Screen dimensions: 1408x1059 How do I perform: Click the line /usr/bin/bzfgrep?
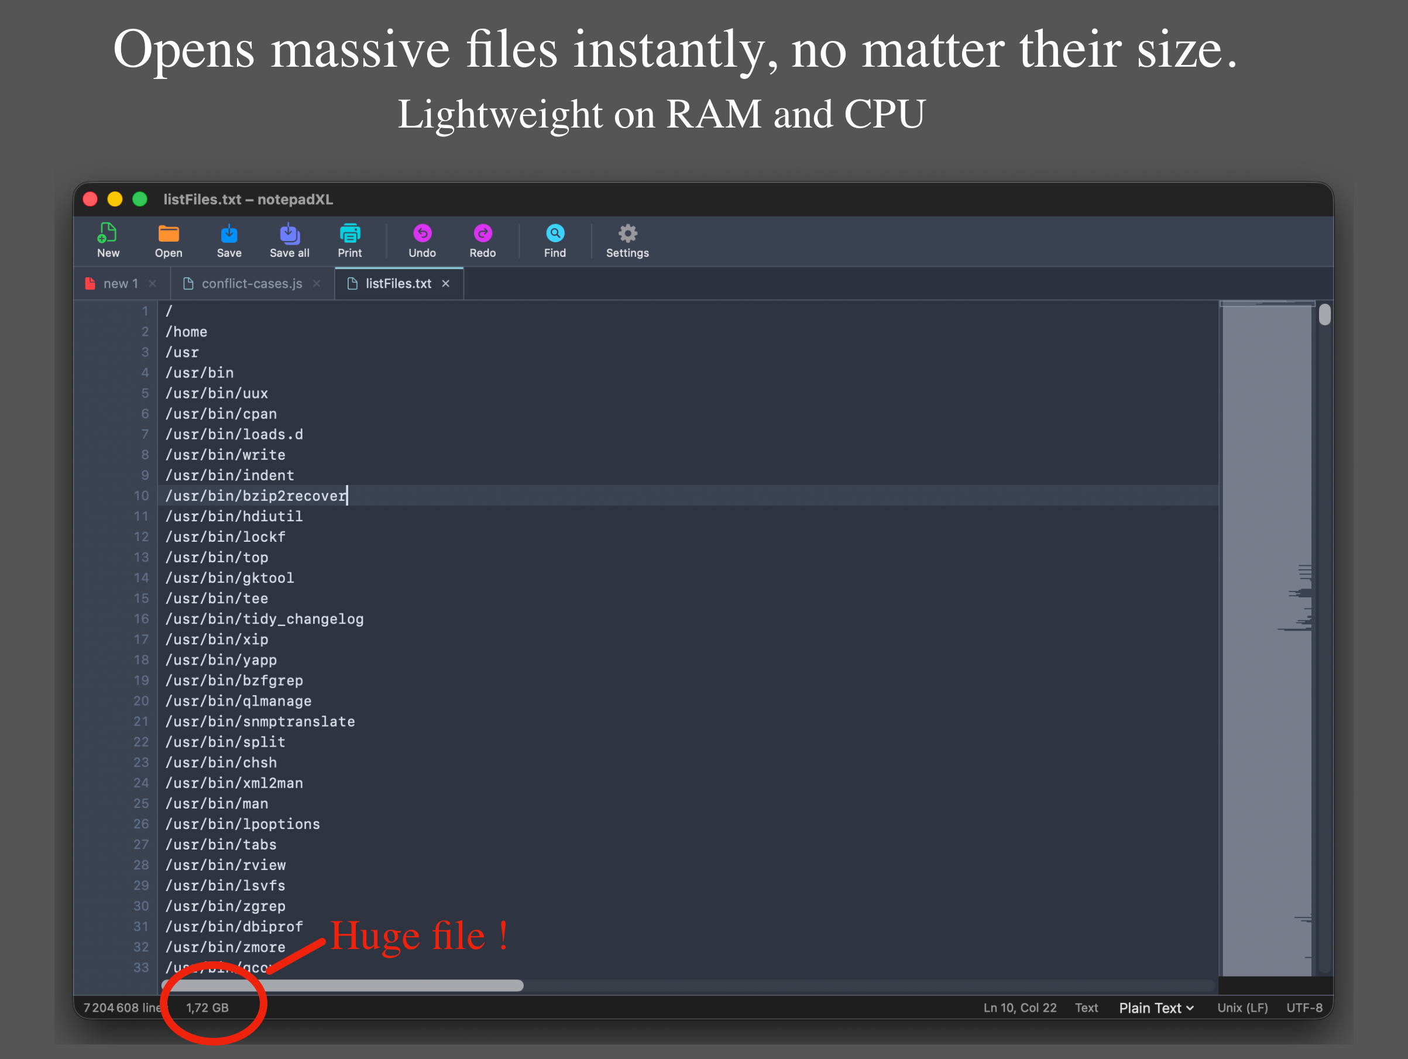tap(233, 680)
